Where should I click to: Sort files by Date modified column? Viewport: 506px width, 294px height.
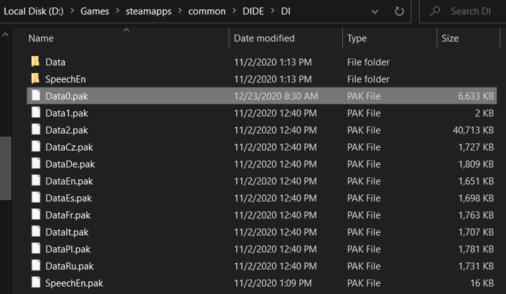(264, 38)
